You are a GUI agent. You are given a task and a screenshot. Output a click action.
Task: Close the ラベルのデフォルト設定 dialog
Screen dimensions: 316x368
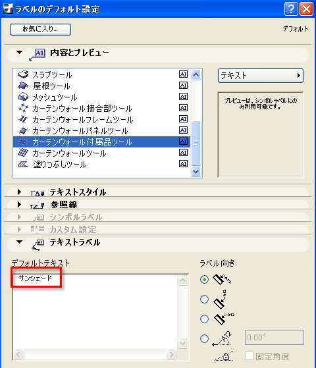(306, 9)
